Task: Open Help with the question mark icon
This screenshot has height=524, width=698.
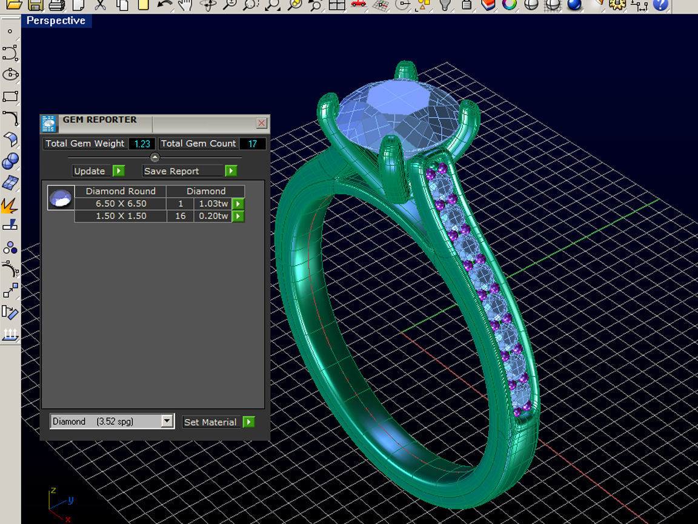Action: (660, 4)
